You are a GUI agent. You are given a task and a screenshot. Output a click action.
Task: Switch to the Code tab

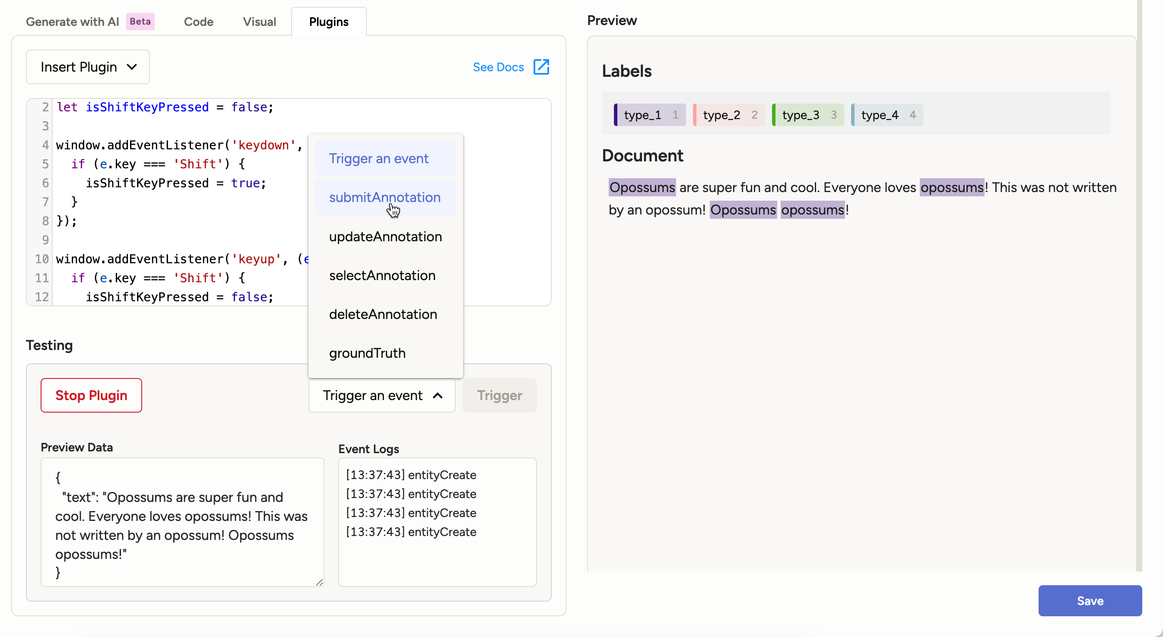(x=198, y=21)
